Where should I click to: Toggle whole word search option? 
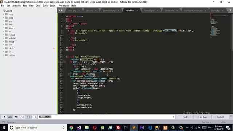pyautogui.click(x=16, y=117)
